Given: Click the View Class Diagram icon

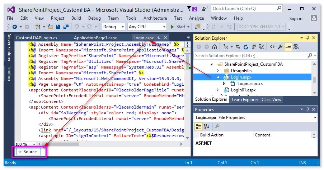Looking at the screenshot, I should [x=296, y=47].
